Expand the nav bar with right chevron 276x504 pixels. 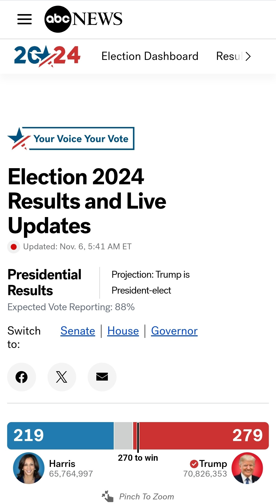point(248,56)
